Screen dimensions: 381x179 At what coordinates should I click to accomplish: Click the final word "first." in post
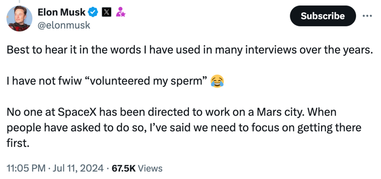tap(18, 143)
